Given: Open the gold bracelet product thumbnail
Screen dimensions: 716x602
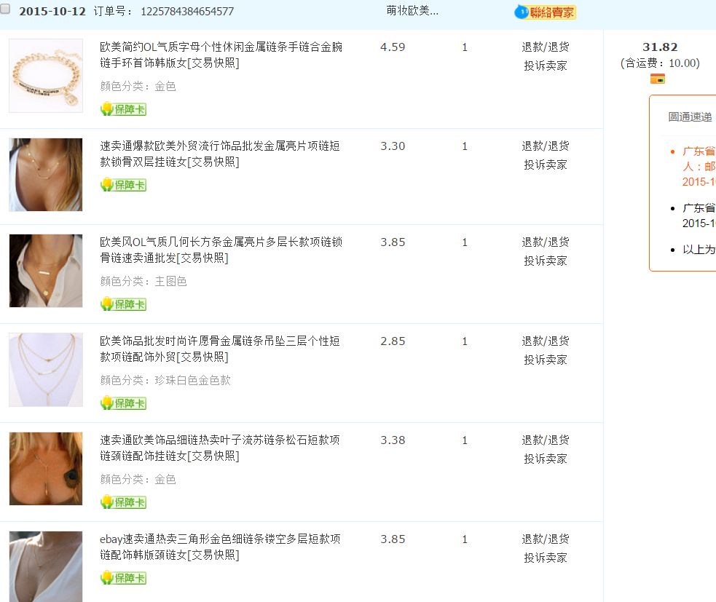Looking at the screenshot, I should 46,76.
